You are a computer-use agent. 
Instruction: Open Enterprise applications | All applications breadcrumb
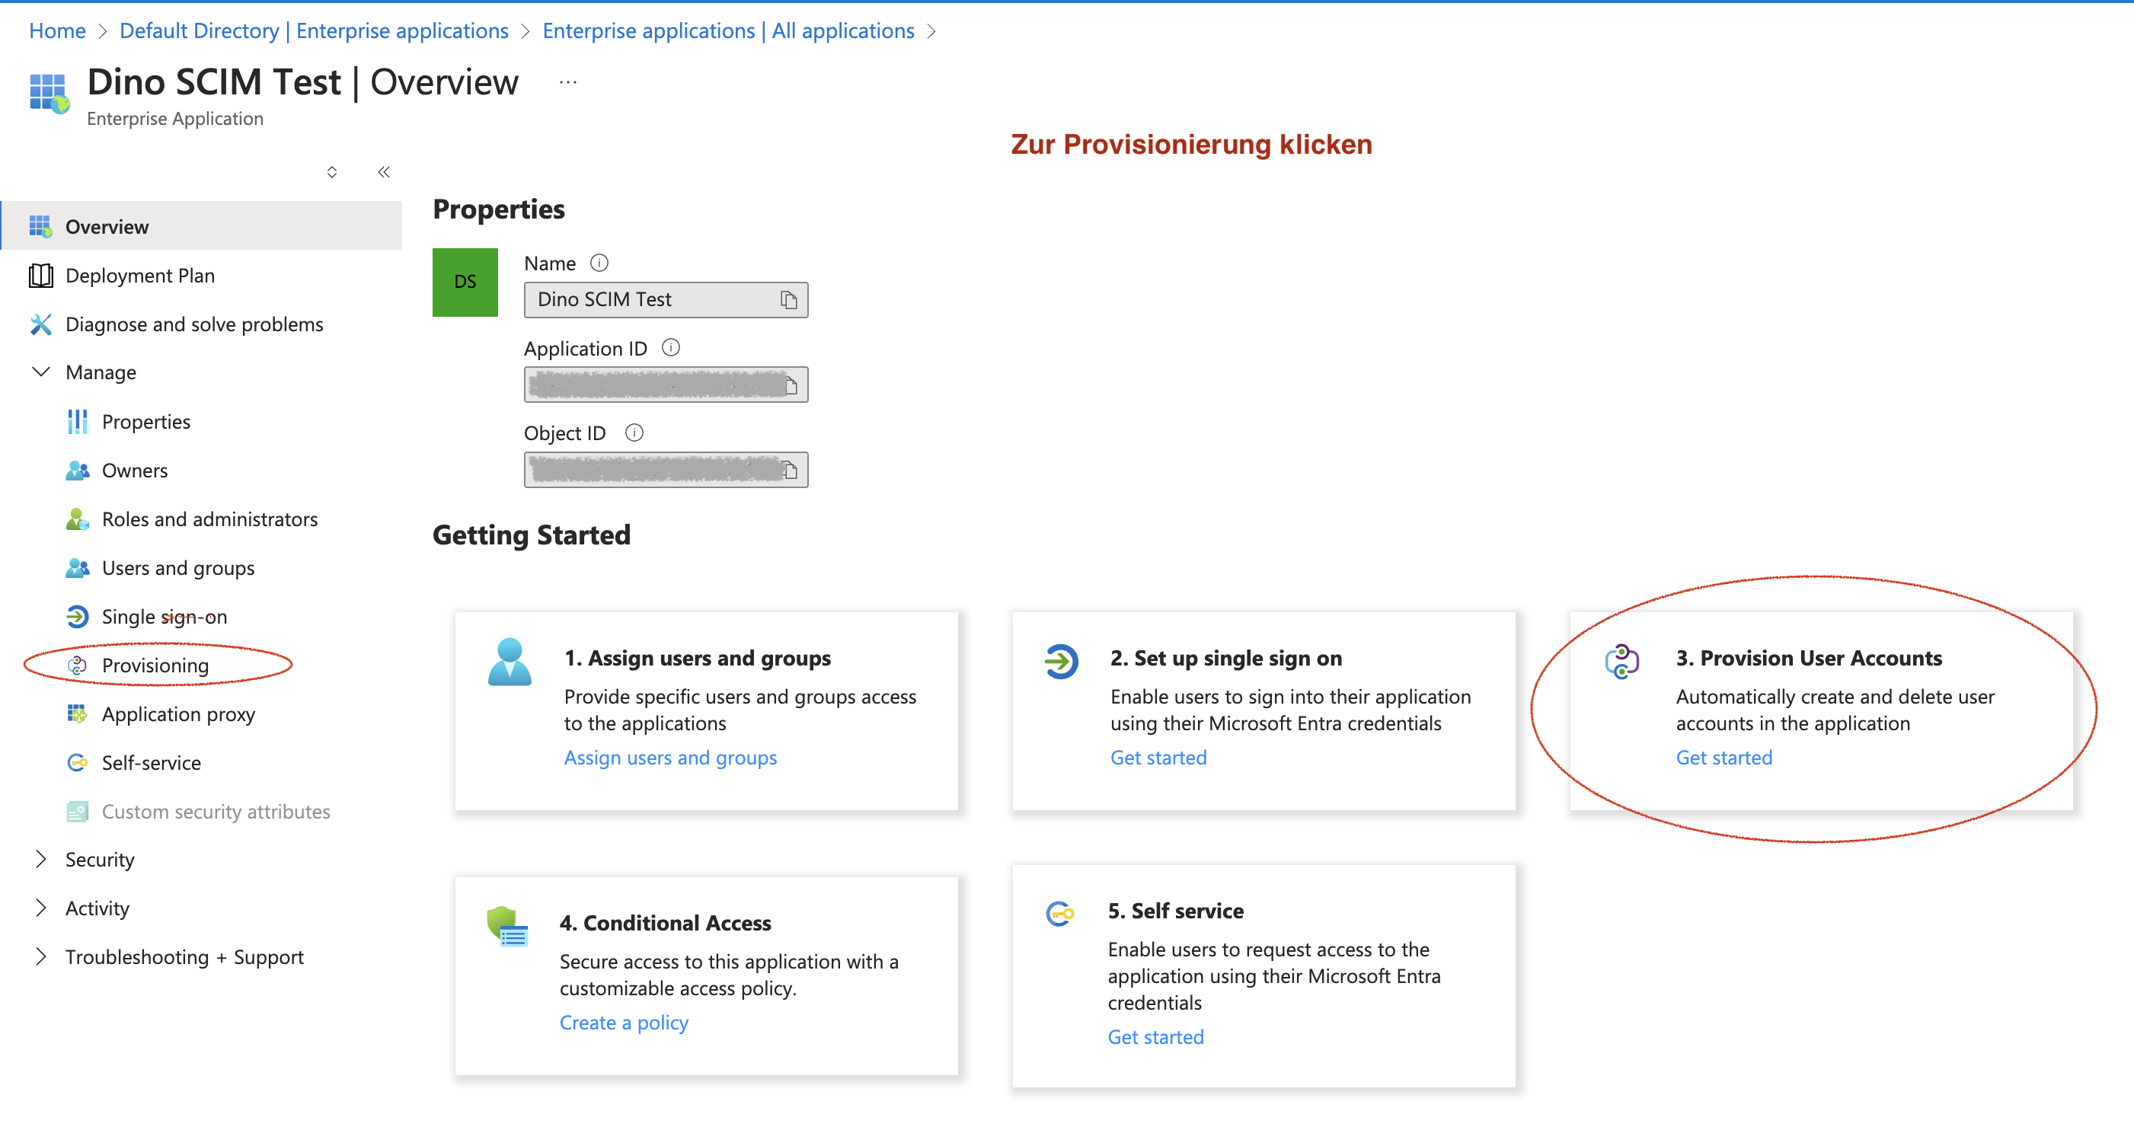coord(728,30)
